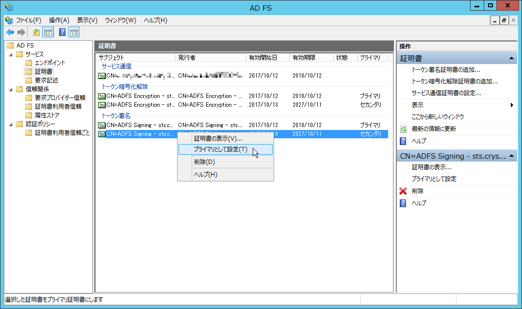
Task: Click the refresh icon beside 最新の情報に更新
Action: pos(403,129)
